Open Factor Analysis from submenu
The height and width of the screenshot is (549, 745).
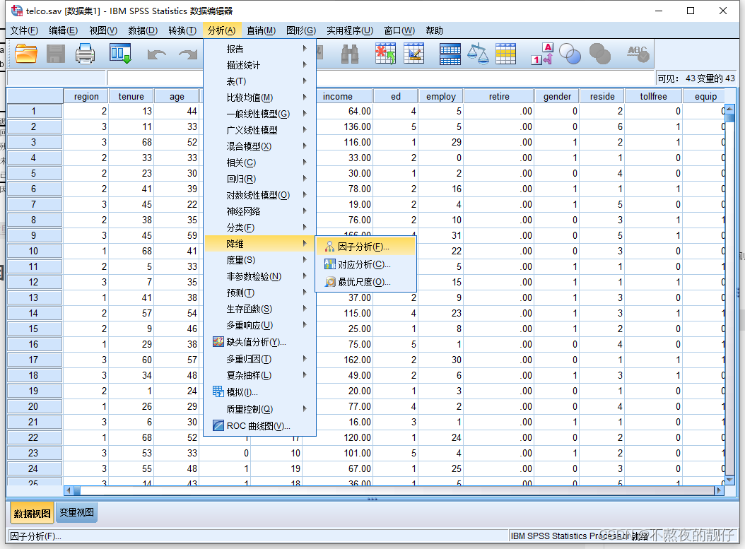point(365,247)
